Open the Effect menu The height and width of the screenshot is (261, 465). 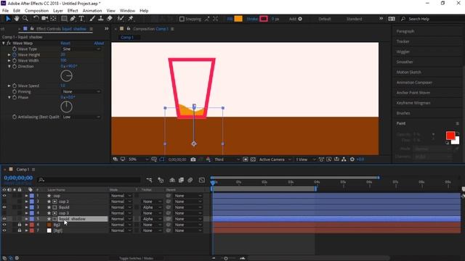[73, 11]
